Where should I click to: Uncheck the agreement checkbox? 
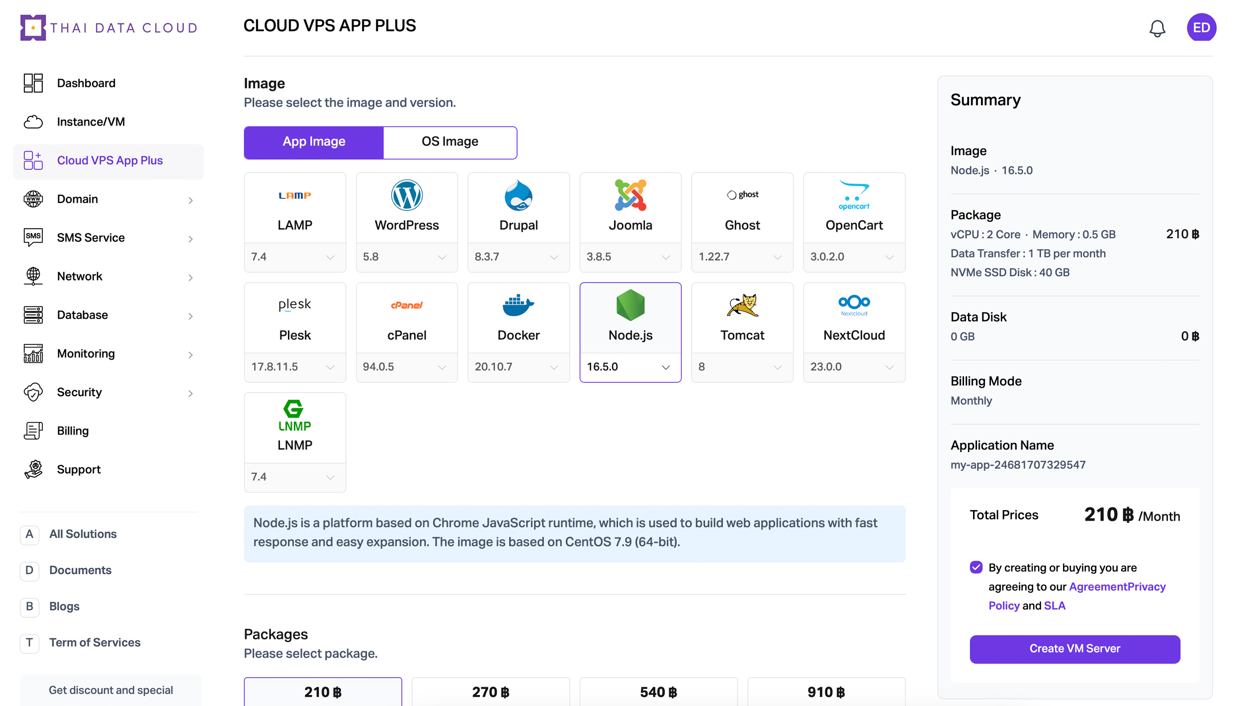point(976,567)
